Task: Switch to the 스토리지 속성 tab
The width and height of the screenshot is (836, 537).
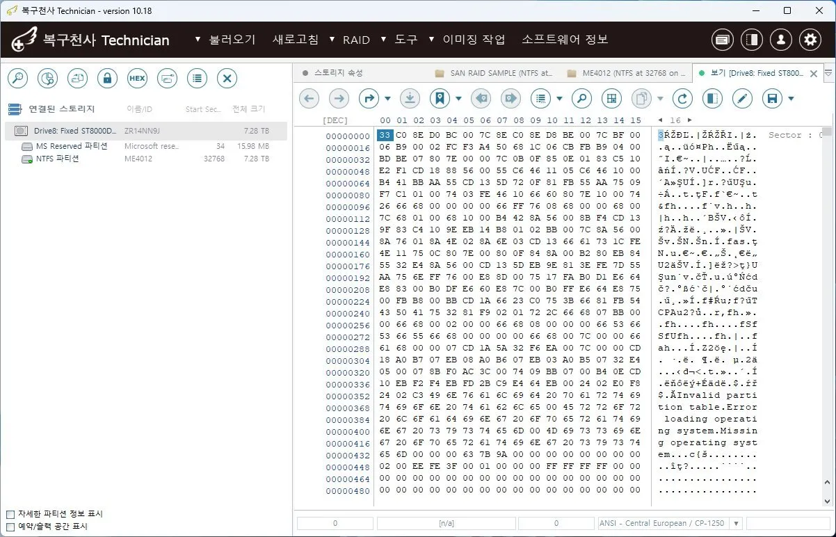Action: 338,72
